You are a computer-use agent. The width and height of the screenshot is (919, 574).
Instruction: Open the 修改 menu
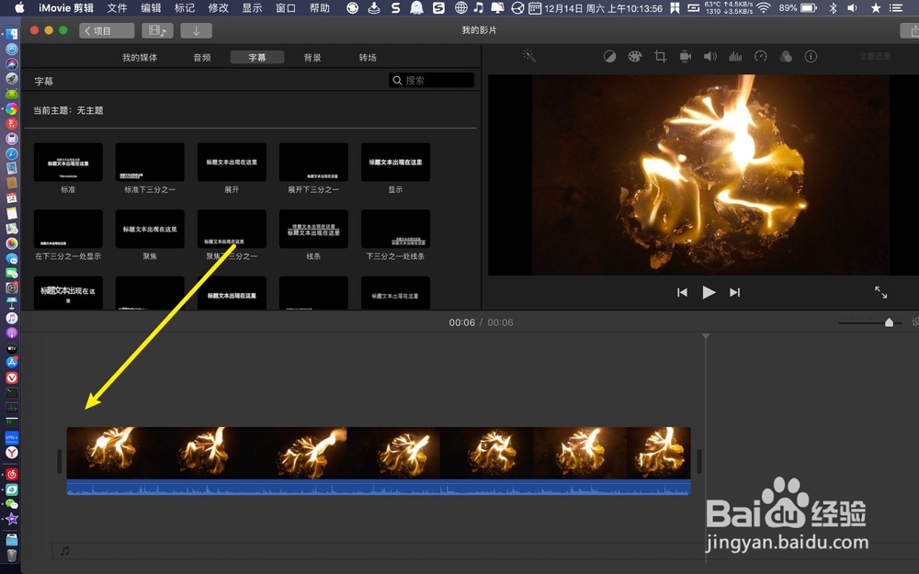pos(219,8)
